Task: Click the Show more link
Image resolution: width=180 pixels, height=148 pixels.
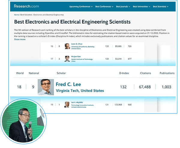Action: pos(20,39)
